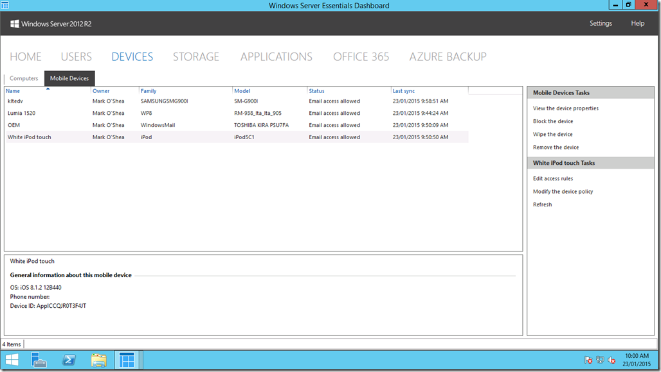
Task: Click the Refresh task link
Action: [542, 205]
